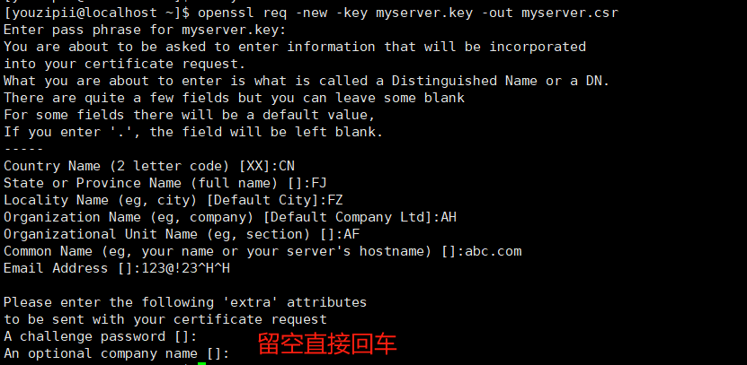
Task: Click the Organizational Unit value AF
Action: [x=351, y=234]
